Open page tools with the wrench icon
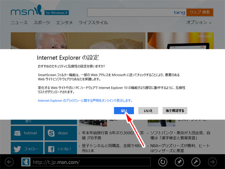The width and height of the screenshot is (225, 169). (196, 162)
